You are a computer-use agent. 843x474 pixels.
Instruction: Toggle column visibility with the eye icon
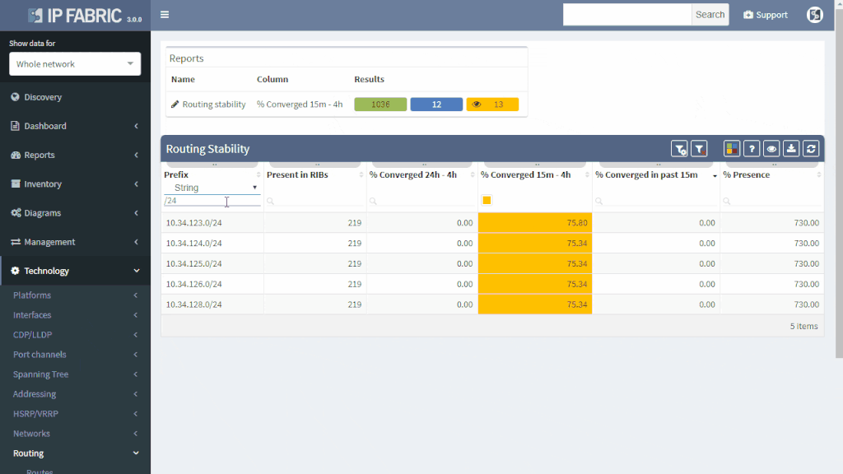[x=771, y=149]
